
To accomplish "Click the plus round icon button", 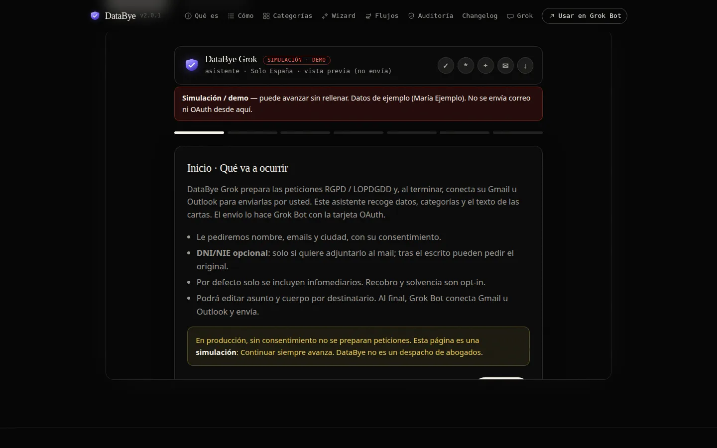I will coord(485,66).
